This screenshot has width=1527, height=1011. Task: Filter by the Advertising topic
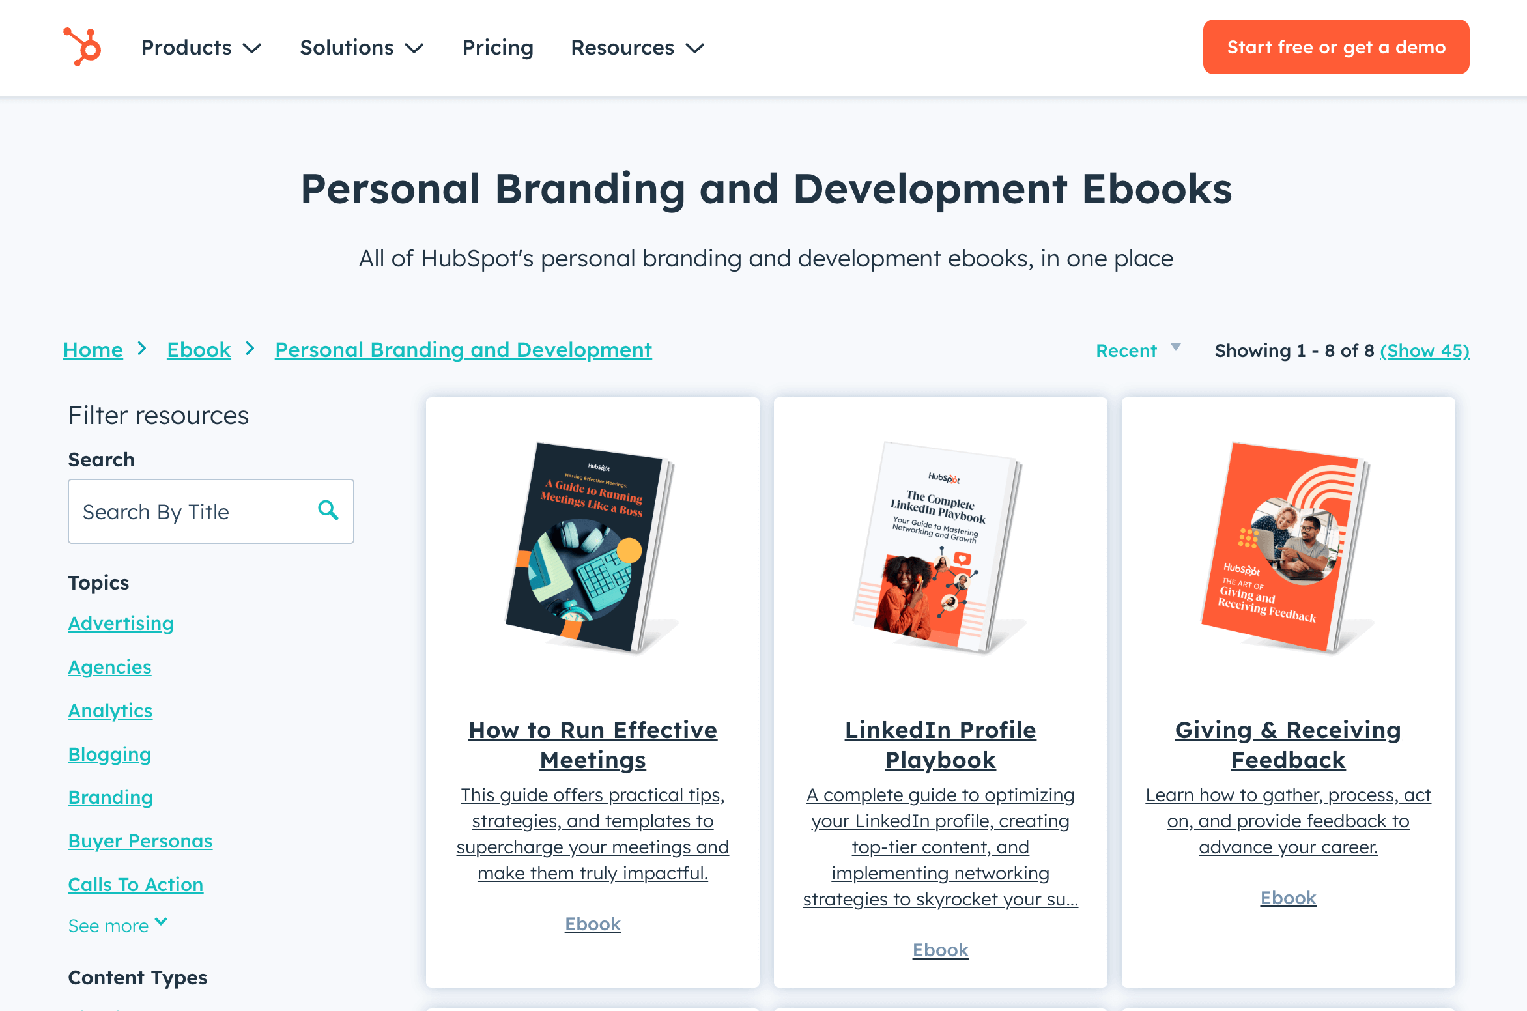(x=121, y=623)
